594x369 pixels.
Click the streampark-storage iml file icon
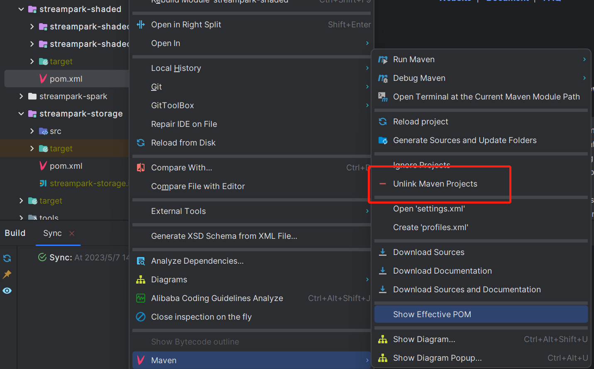coord(43,183)
